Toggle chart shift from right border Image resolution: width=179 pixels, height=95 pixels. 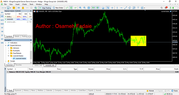[98, 8]
